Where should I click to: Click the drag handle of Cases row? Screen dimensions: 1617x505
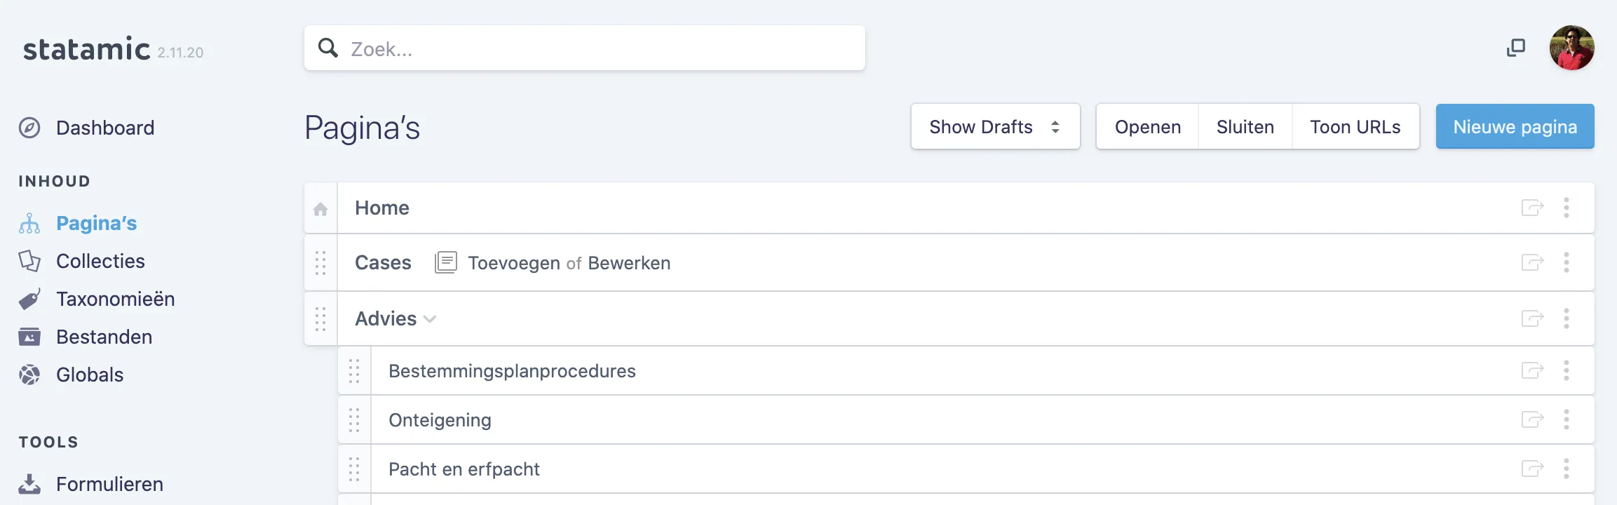(320, 263)
